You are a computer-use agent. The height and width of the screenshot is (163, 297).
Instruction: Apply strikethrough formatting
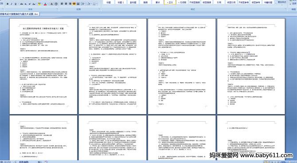click(22, 4)
